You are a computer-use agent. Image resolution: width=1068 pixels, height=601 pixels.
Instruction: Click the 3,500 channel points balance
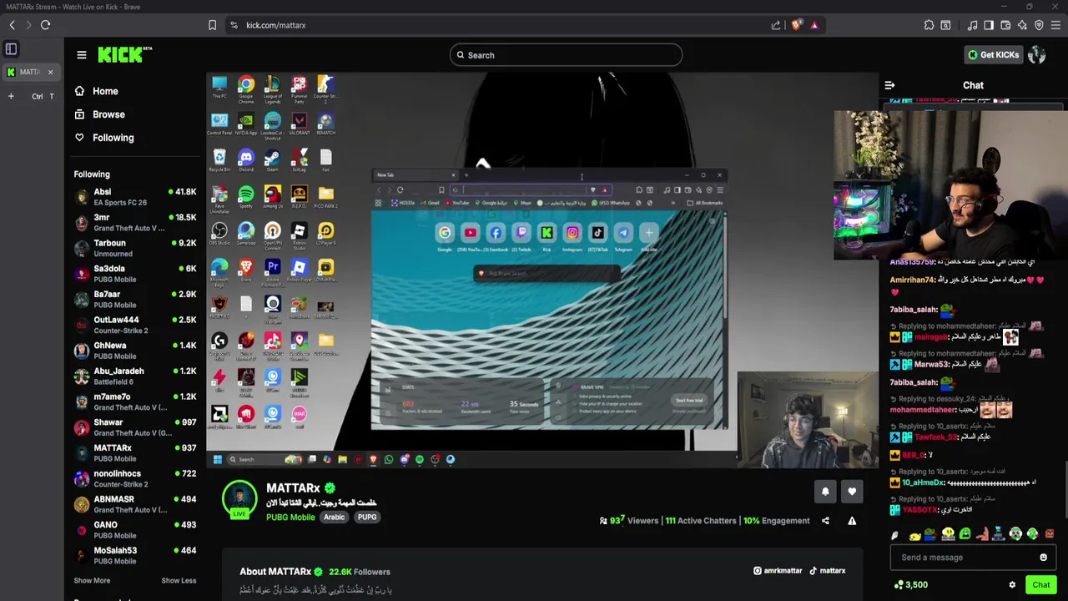910,585
